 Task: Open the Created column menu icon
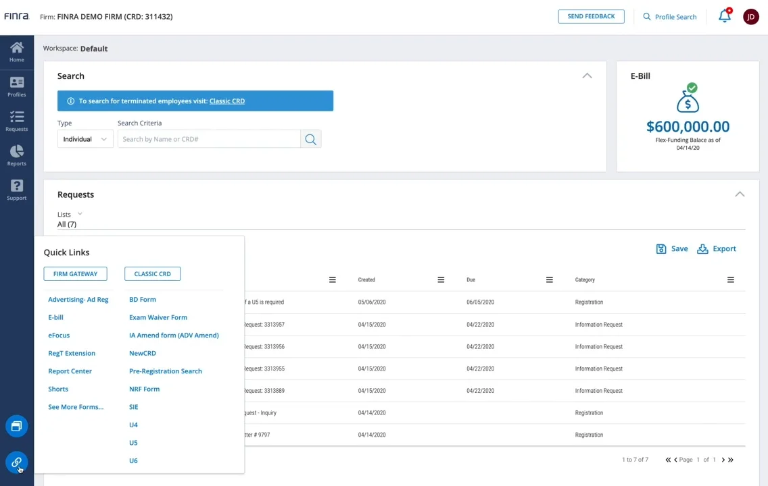coord(441,279)
